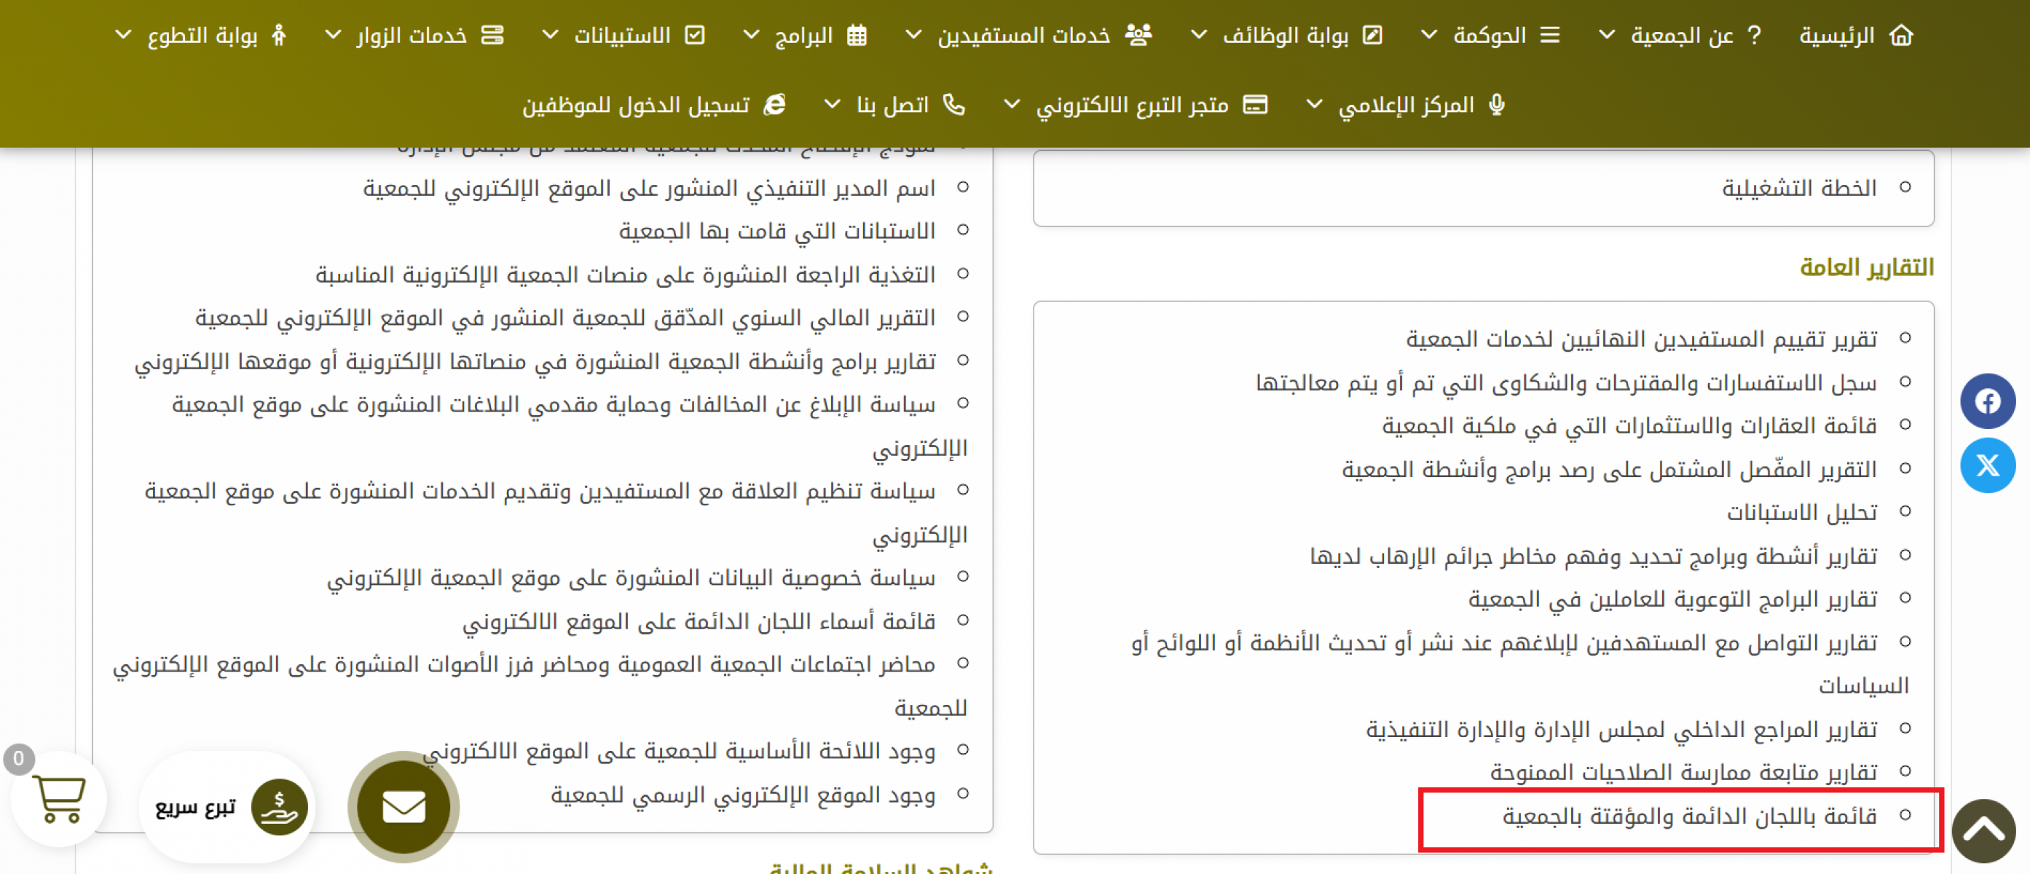Click the server icon beside خدمات الزوار
The height and width of the screenshot is (874, 2030).
click(492, 36)
